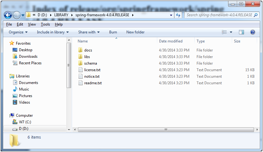Click the Documents library icon
The height and width of the screenshot is (152, 263).
15,82
